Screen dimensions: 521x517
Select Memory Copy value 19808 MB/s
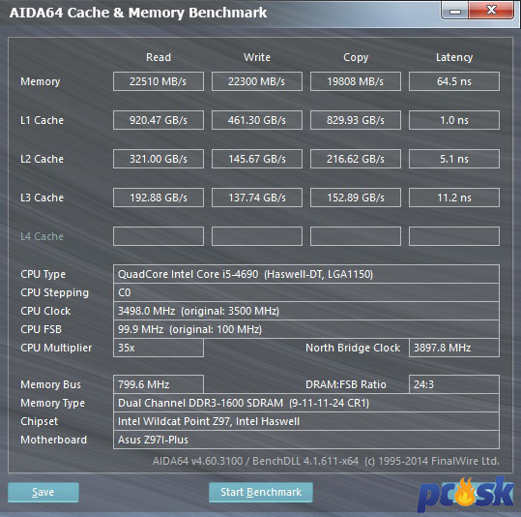(356, 81)
